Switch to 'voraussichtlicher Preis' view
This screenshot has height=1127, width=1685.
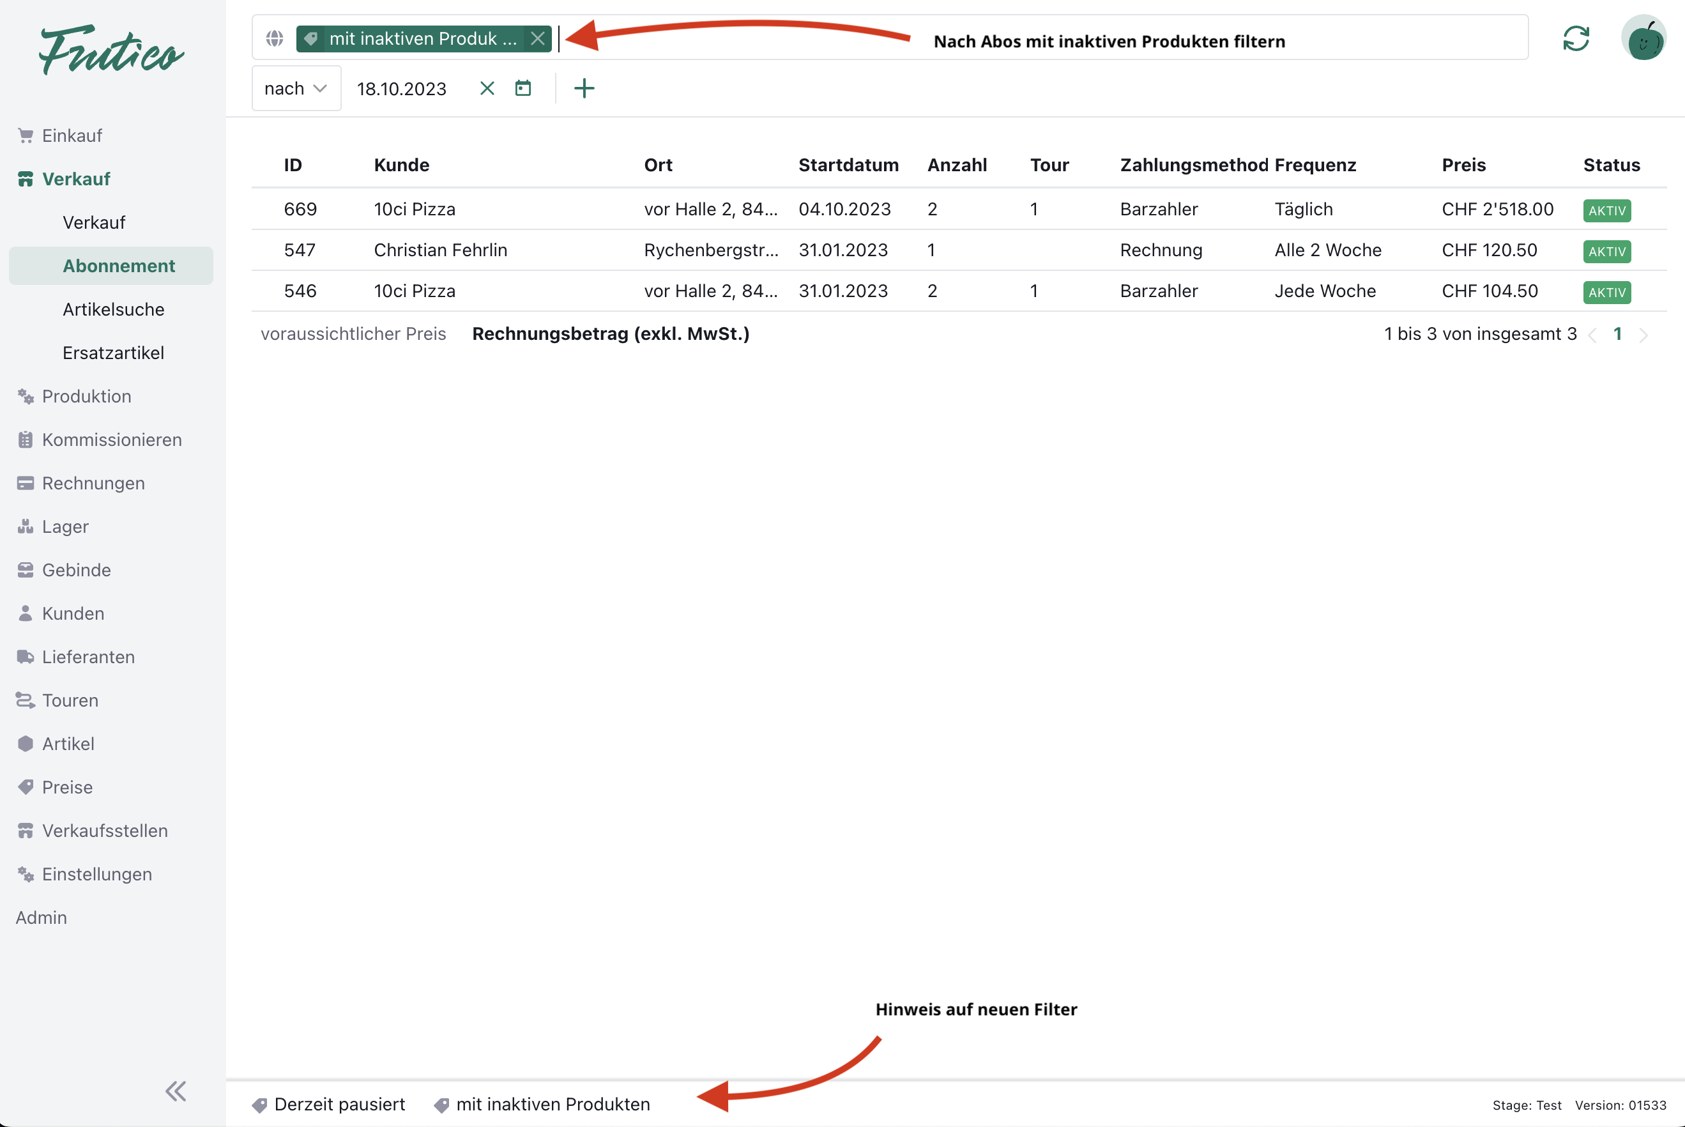coord(353,334)
